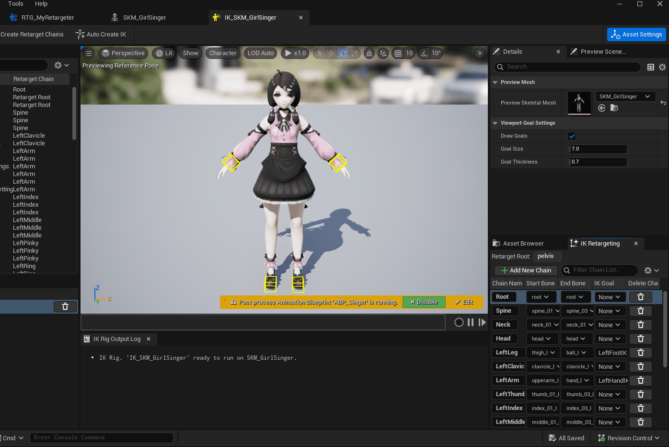Click the Auto Create IK toolbar icon
The height and width of the screenshot is (447, 669).
coord(80,35)
